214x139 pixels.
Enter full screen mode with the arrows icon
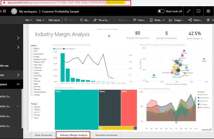(x=189, y=11)
